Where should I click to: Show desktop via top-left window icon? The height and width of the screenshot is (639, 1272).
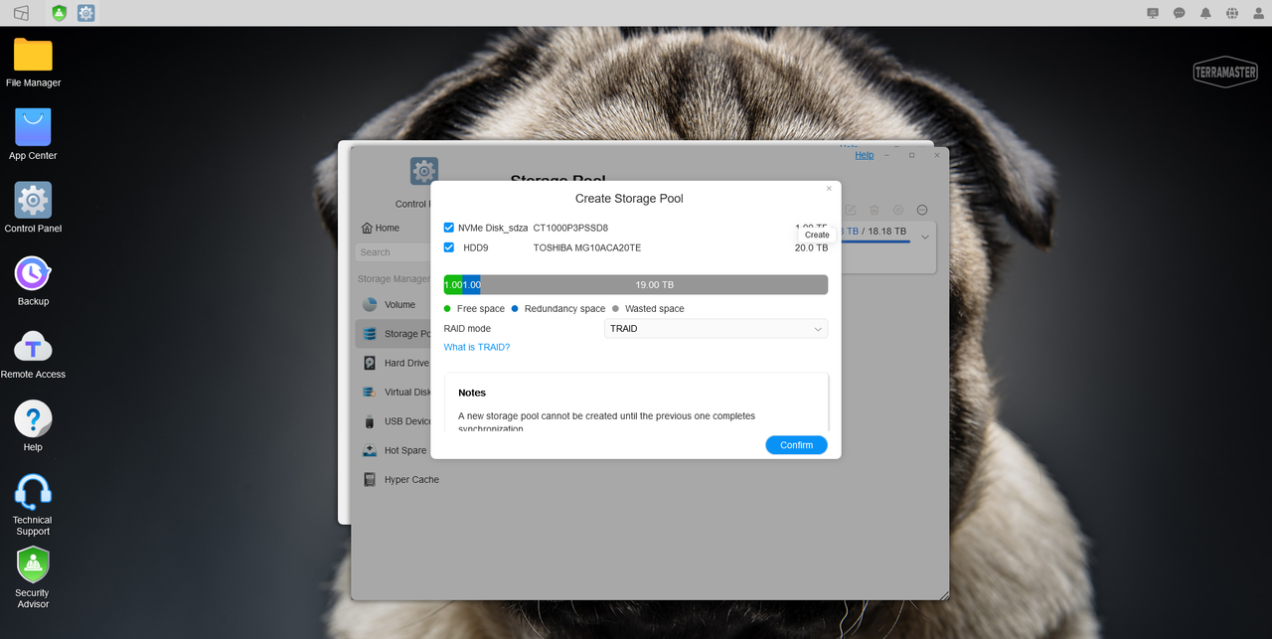pyautogui.click(x=21, y=13)
